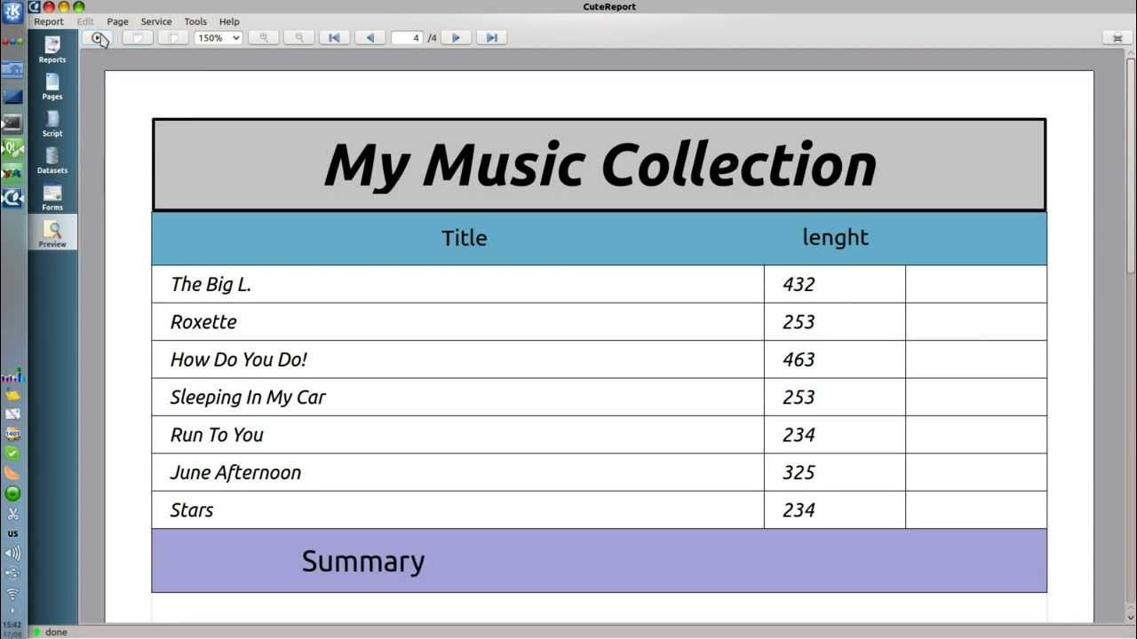The width and height of the screenshot is (1137, 639).
Task: Select the 'Sleeping In My Car' cell
Action: (x=457, y=397)
